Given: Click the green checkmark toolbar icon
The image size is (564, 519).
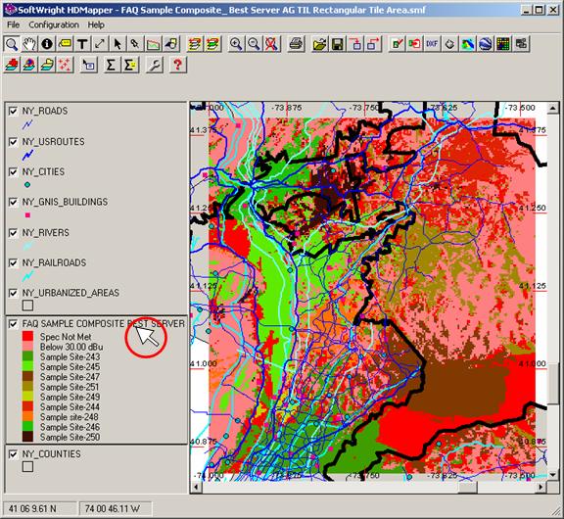Looking at the screenshot, I should [397, 44].
